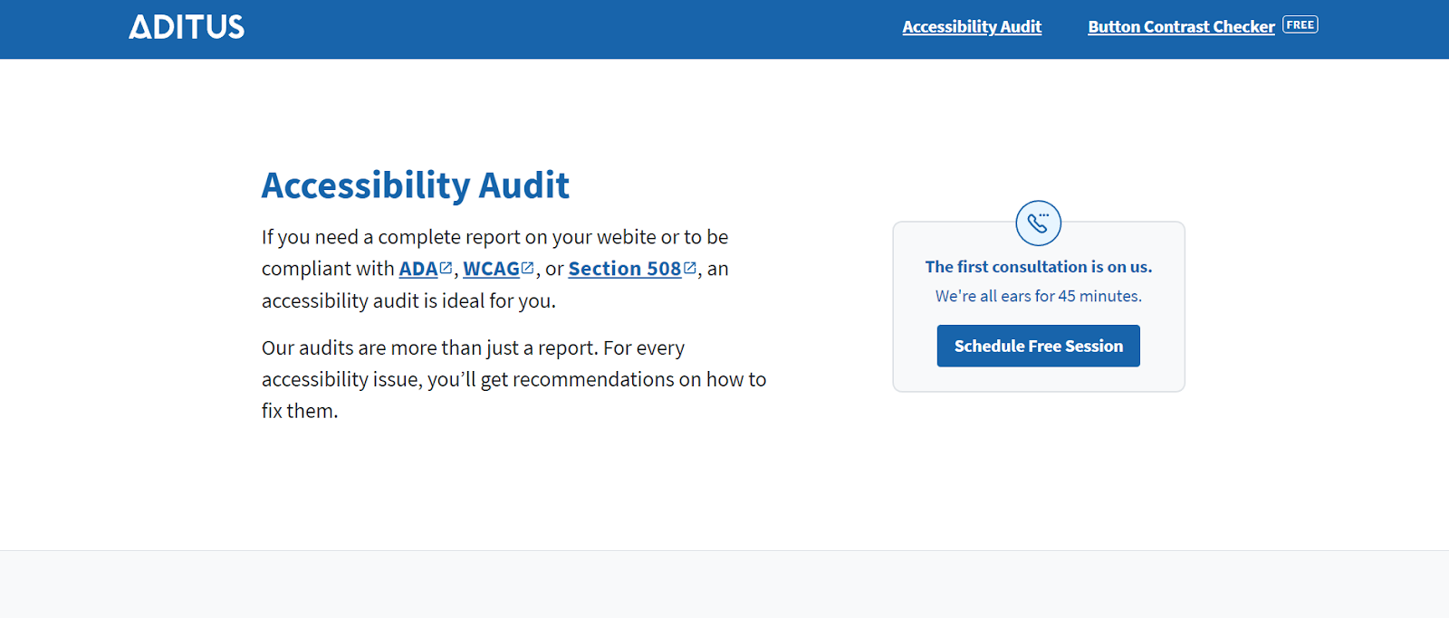Click the ADITUS logo in the header
The height and width of the screenshot is (618, 1449).
[187, 27]
